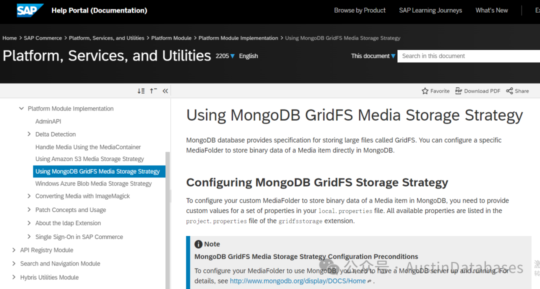540x289 pixels.
Task: Click the Favorite label
Action: (440, 91)
